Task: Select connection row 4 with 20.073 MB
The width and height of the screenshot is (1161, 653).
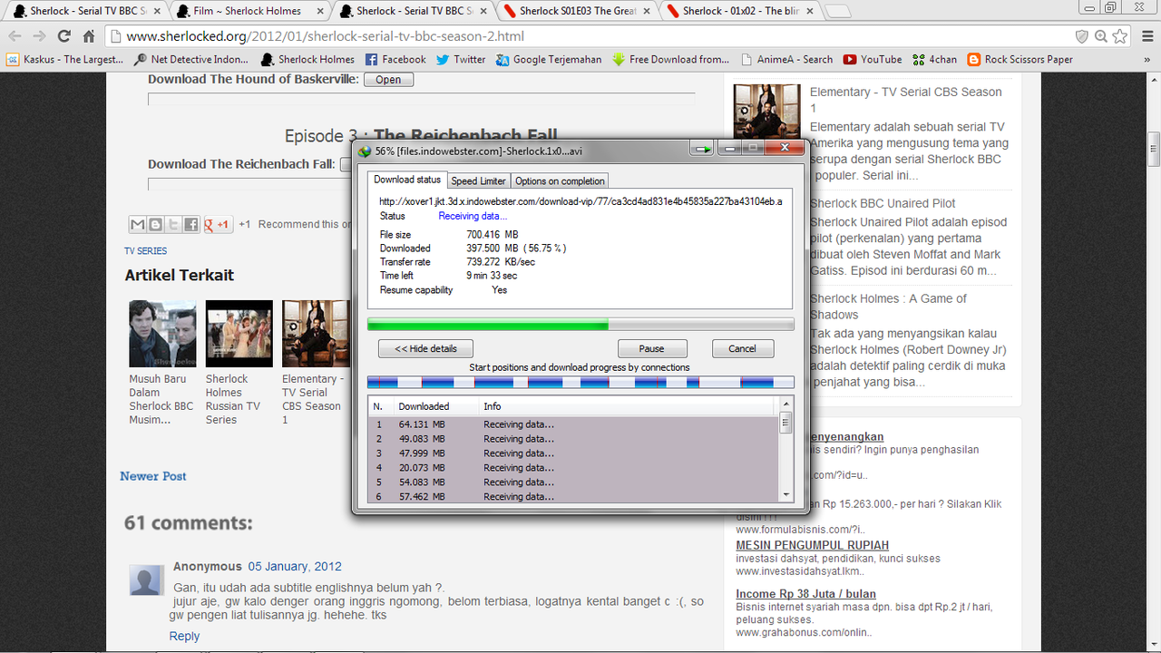Action: point(573,467)
